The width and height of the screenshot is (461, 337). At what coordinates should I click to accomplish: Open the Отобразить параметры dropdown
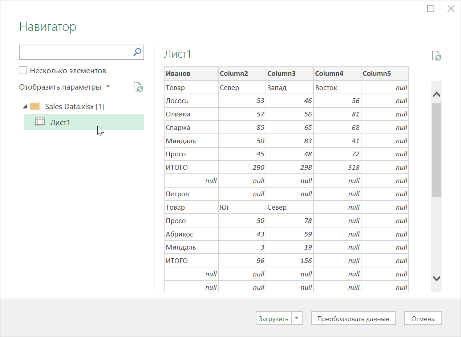click(x=65, y=87)
